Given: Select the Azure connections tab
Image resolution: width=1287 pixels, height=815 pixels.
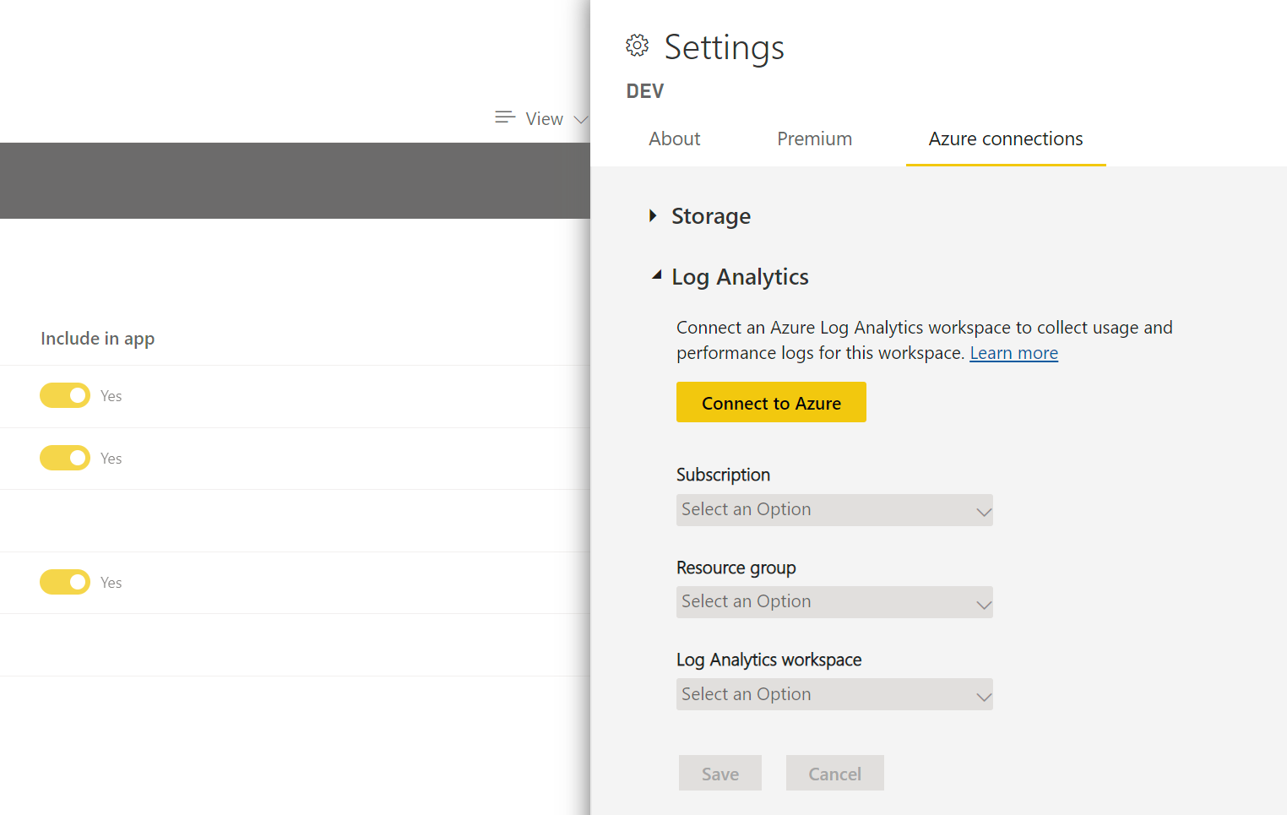Looking at the screenshot, I should 1006,139.
